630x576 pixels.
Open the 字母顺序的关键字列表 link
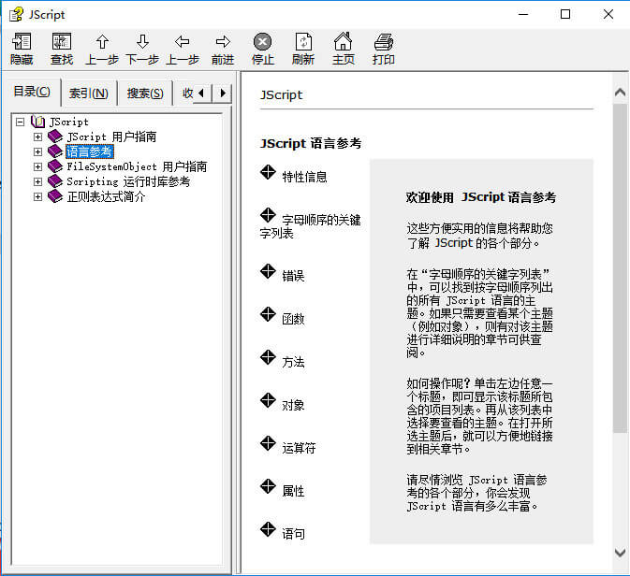coord(310,226)
